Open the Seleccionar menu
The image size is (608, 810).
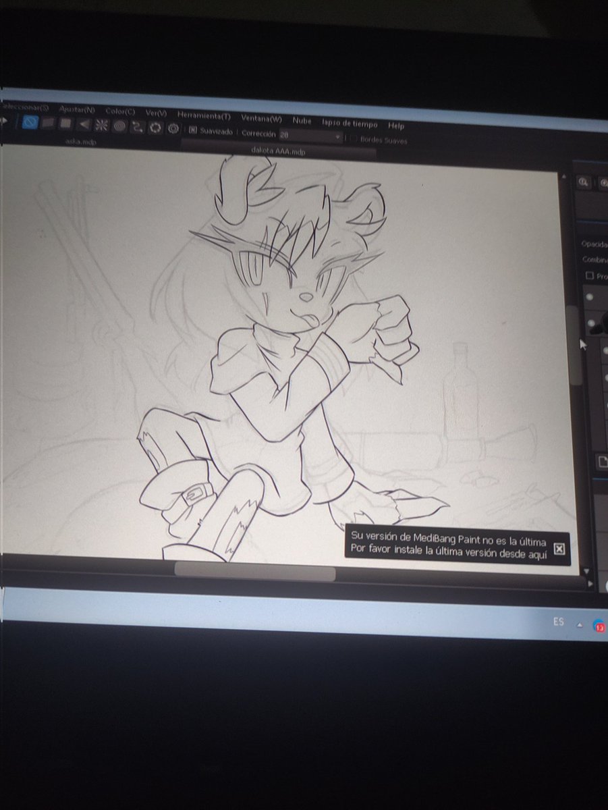(x=25, y=107)
